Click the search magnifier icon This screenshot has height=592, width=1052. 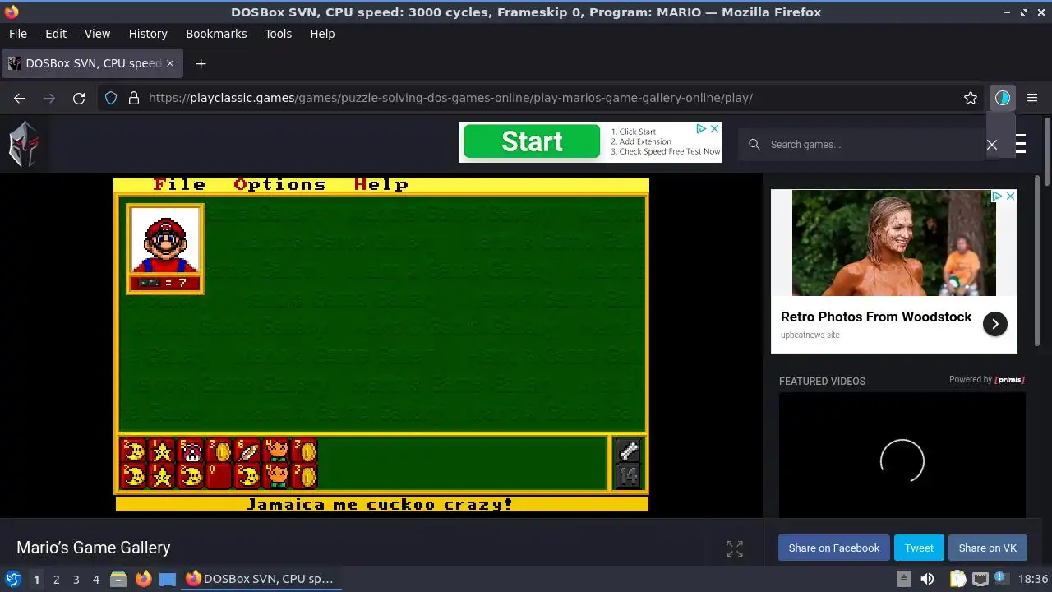pyautogui.click(x=754, y=144)
